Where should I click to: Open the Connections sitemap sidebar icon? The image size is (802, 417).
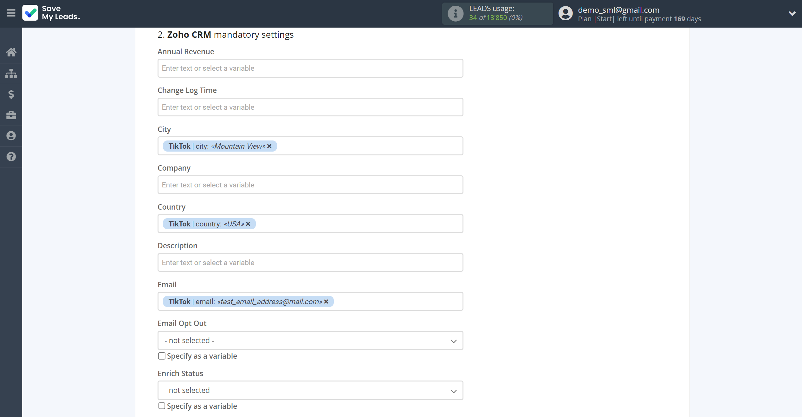[11, 73]
